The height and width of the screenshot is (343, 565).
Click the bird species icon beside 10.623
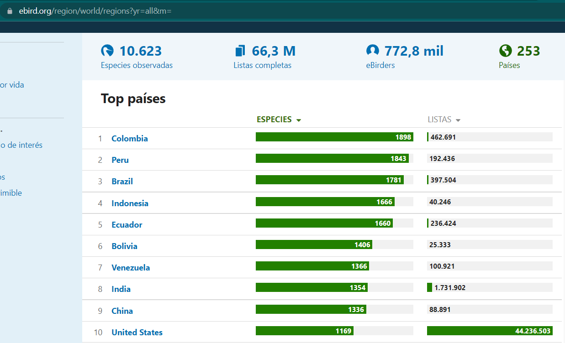pos(107,51)
